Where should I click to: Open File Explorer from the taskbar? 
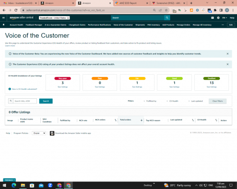[23, 185]
